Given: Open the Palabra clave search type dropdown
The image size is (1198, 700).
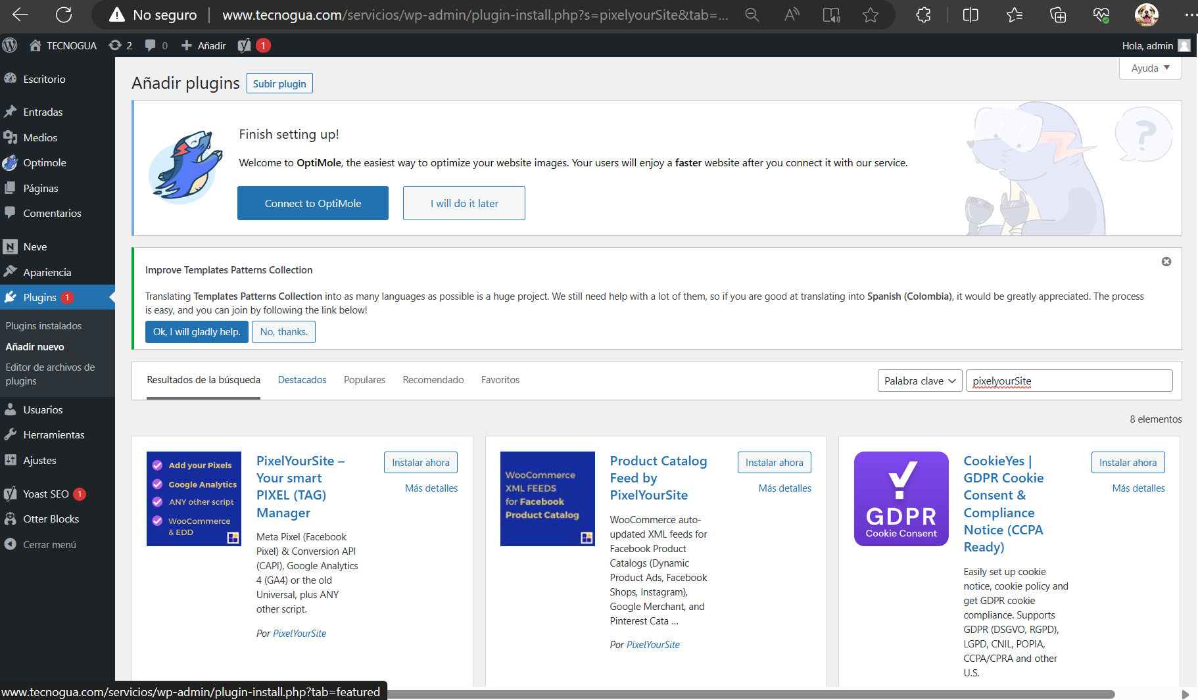Looking at the screenshot, I should tap(920, 381).
